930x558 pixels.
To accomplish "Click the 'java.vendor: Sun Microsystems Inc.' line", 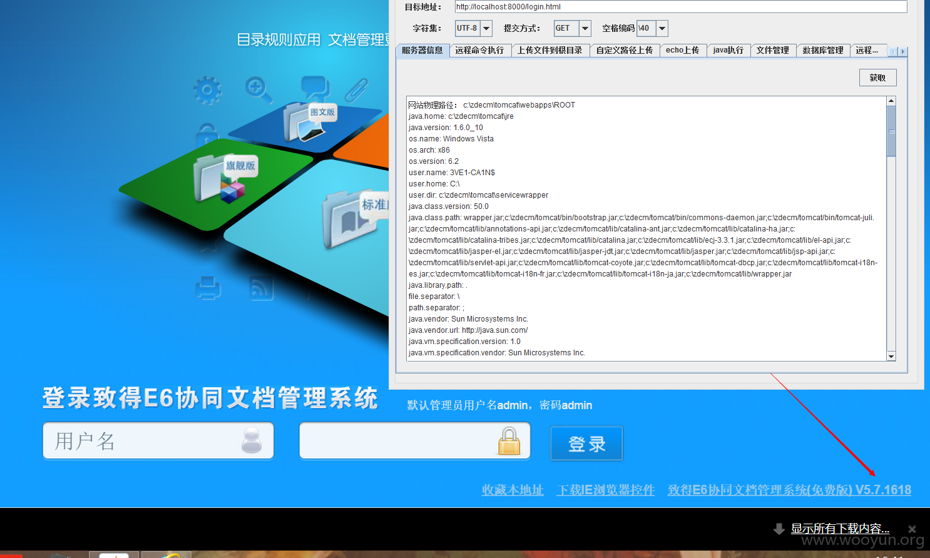I will tap(468, 319).
